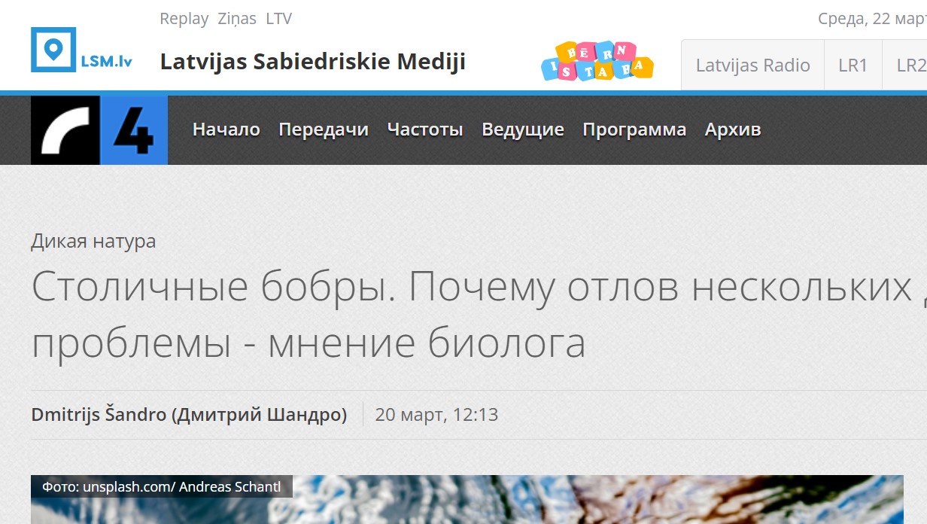Select Ведущие in the navigation bar
The width and height of the screenshot is (927, 524).
523,129
